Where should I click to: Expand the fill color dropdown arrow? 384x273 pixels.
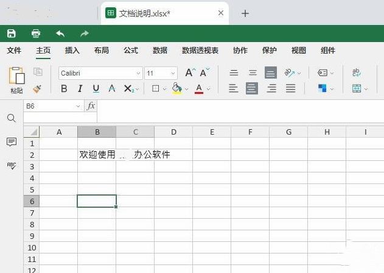[x=186, y=89]
